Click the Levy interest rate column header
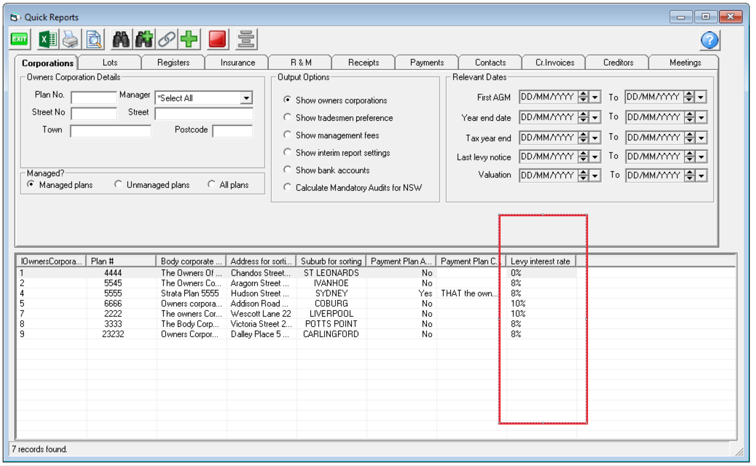The width and height of the screenshot is (756, 466). coord(541,261)
